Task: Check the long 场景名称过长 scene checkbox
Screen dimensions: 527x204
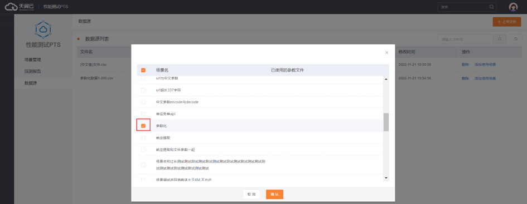Action: (143, 165)
